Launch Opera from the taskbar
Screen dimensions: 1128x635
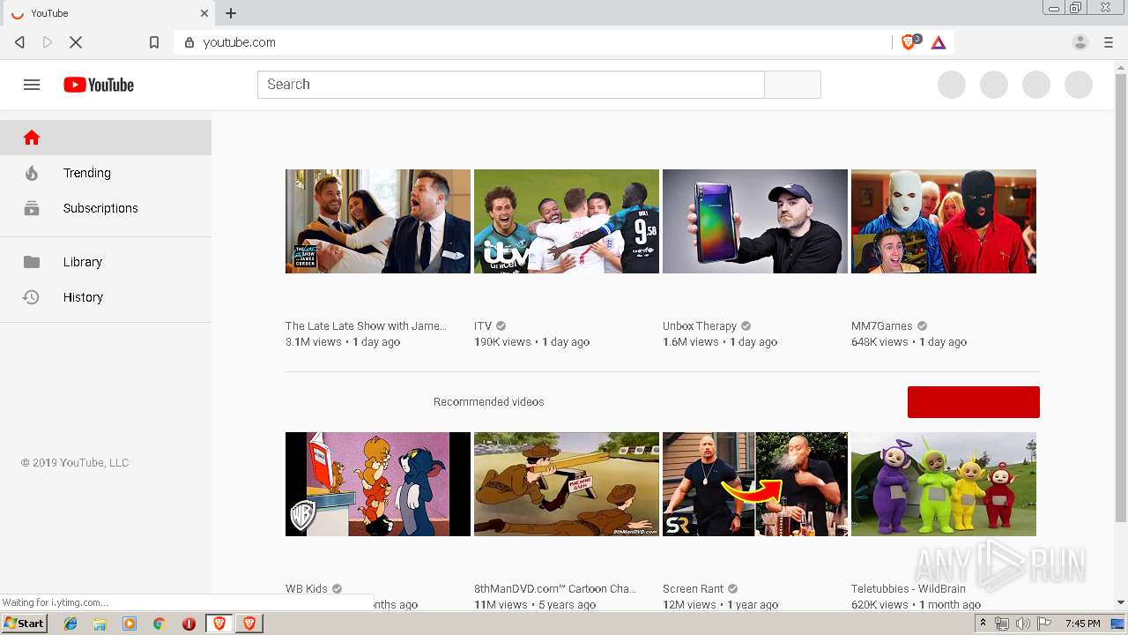189,624
